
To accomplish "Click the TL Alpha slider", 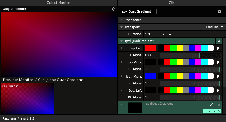I will pyautogui.click(x=190, y=55).
